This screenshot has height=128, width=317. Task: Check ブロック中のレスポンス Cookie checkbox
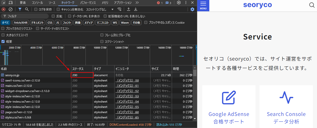click(x=146, y=22)
